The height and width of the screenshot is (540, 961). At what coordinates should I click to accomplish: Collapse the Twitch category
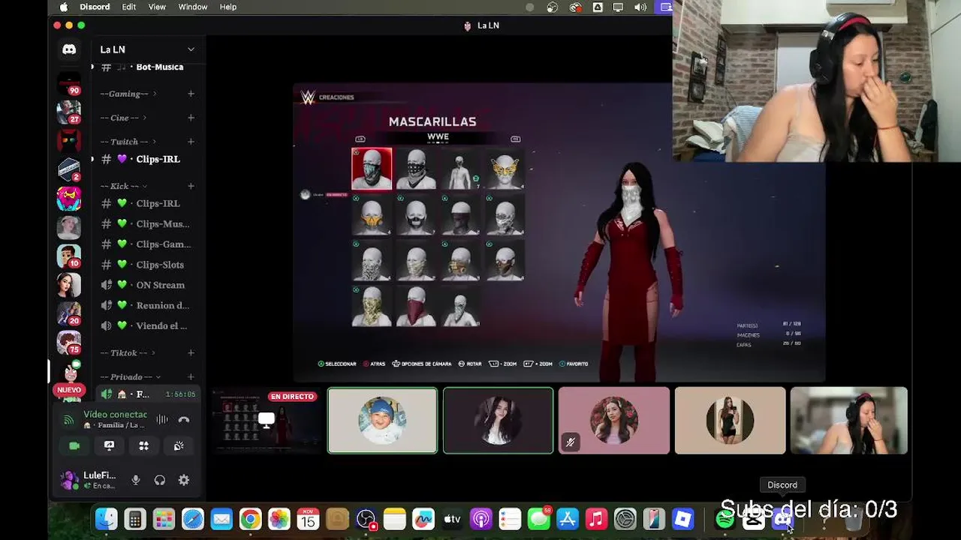127,142
